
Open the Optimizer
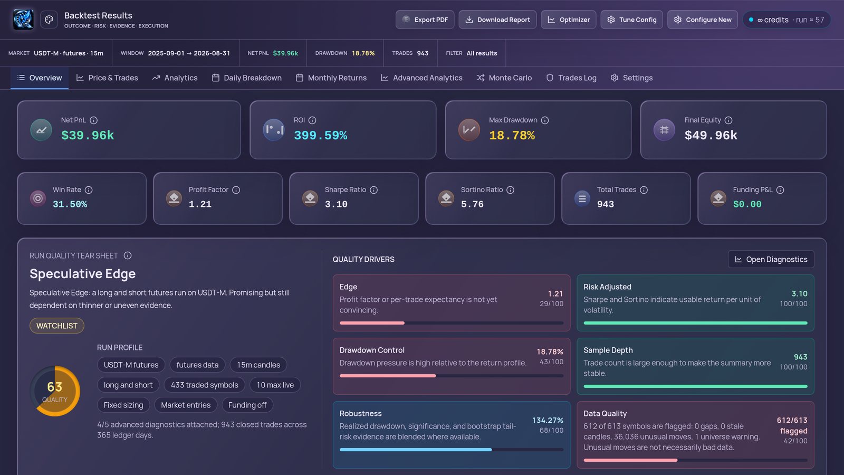coord(569,20)
